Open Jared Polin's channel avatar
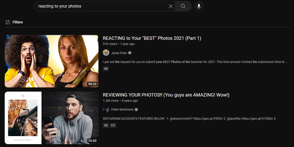 pyautogui.click(x=106, y=53)
